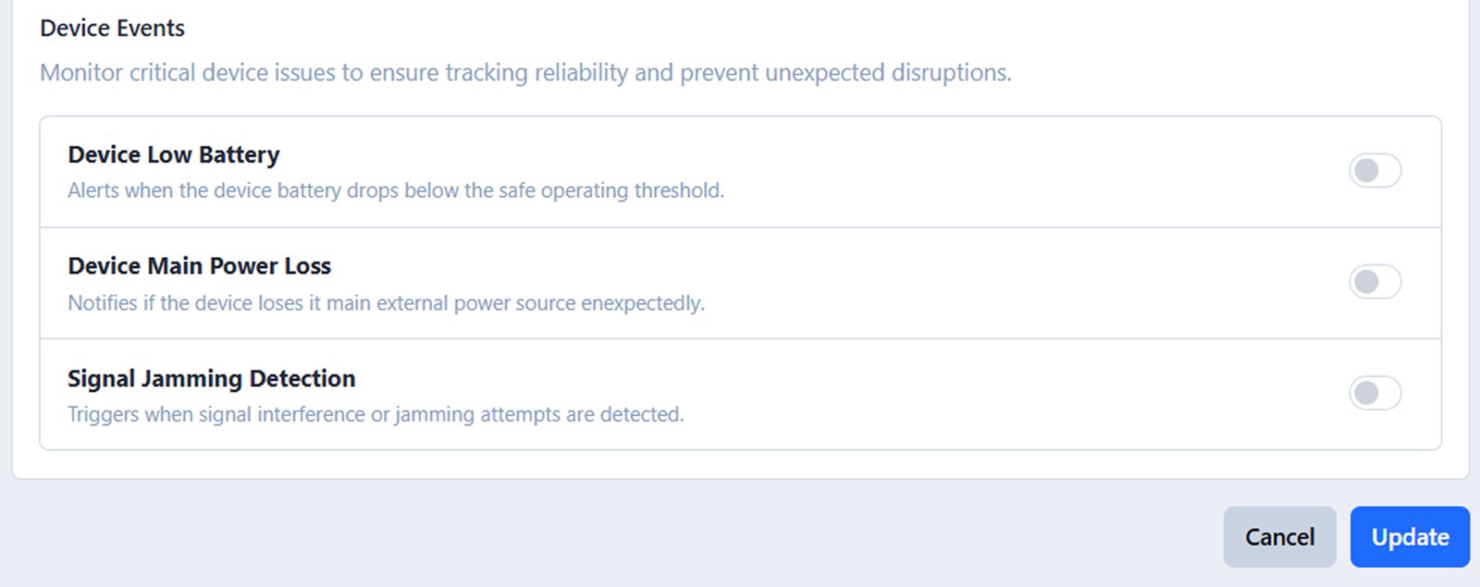
Task: Click the 'Monitor critical device issues' subtitle
Action: (x=525, y=73)
